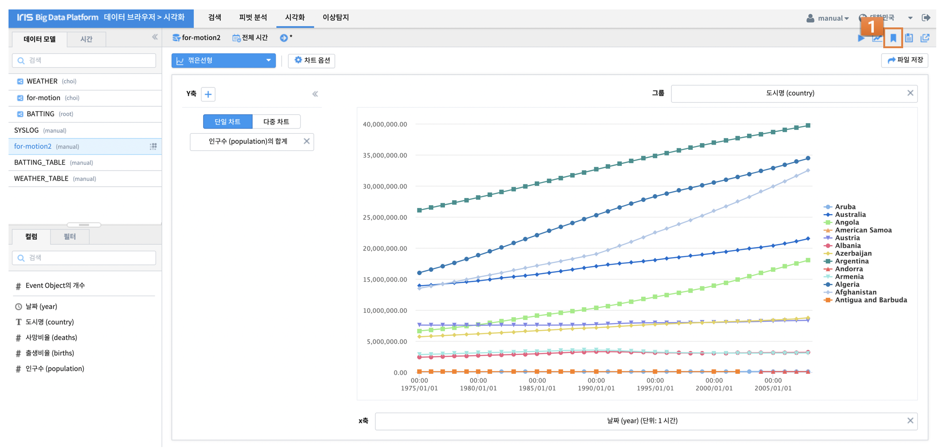Clear the 날짜 (year) X-axis field
This screenshot has width=940, height=448.
(x=910, y=421)
